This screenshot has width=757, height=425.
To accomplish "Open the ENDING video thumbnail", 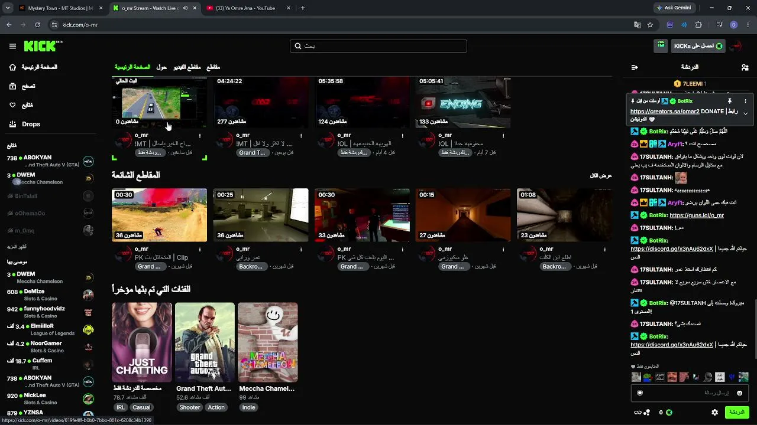I will tap(463, 103).
